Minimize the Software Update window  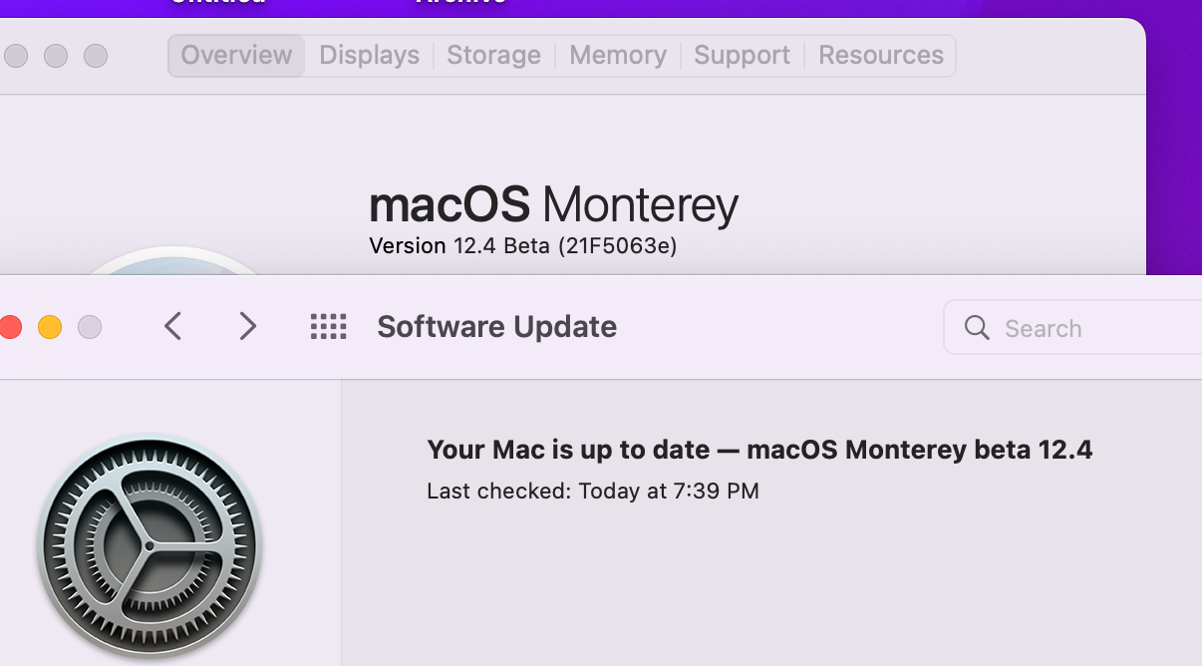click(50, 327)
